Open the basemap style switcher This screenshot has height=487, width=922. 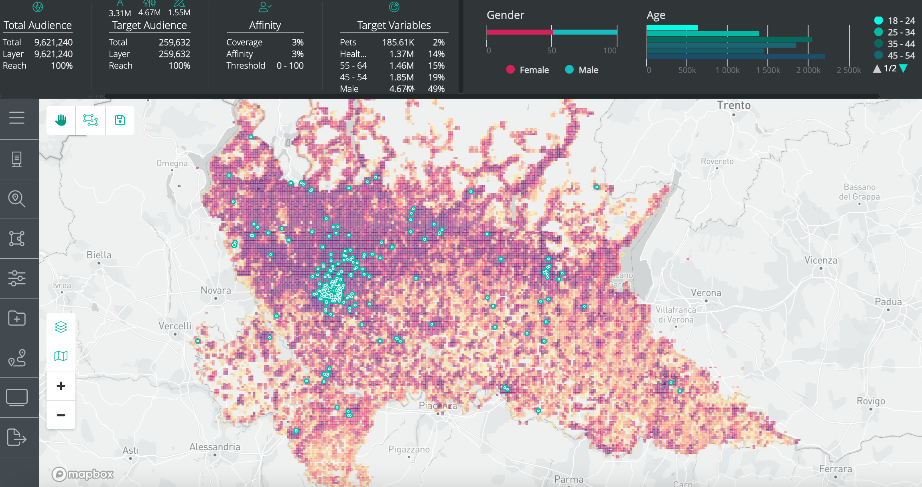coord(61,356)
